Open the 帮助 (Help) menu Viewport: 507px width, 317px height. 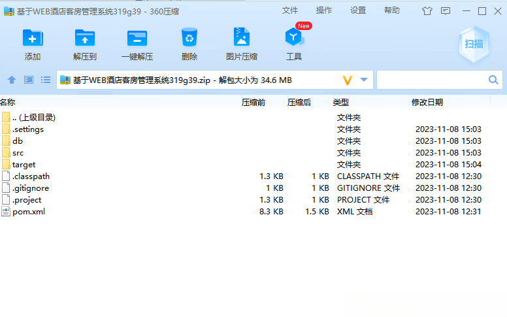[x=392, y=10]
